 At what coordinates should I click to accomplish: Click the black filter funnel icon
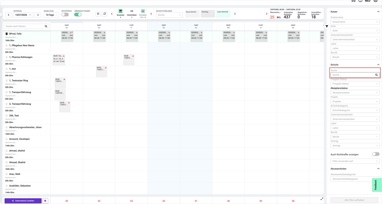pyautogui.click(x=327, y=26)
